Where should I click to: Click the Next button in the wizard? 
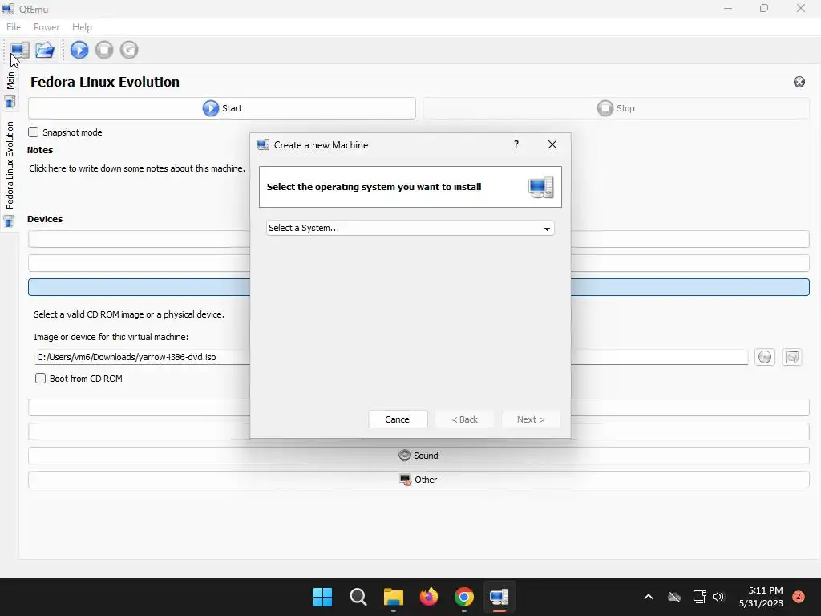click(531, 419)
